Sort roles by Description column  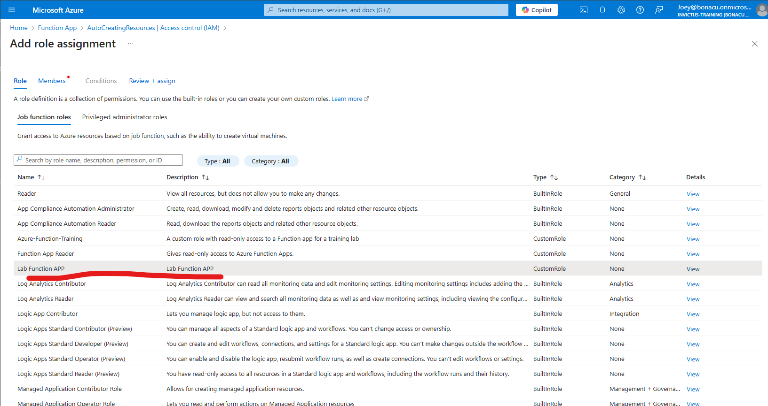tap(188, 177)
